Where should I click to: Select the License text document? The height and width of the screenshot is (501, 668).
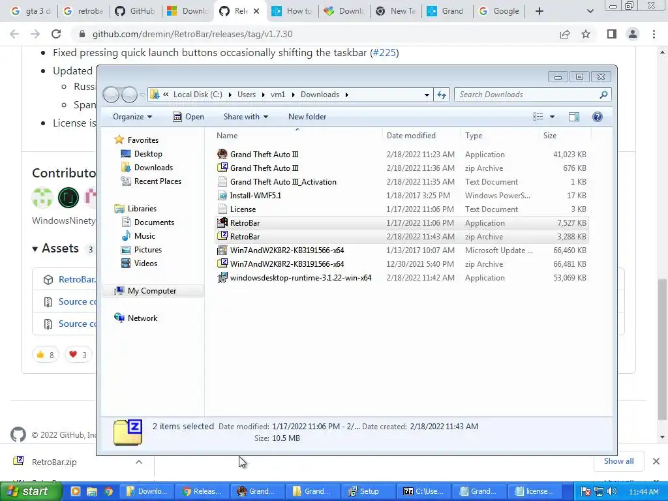401,209
